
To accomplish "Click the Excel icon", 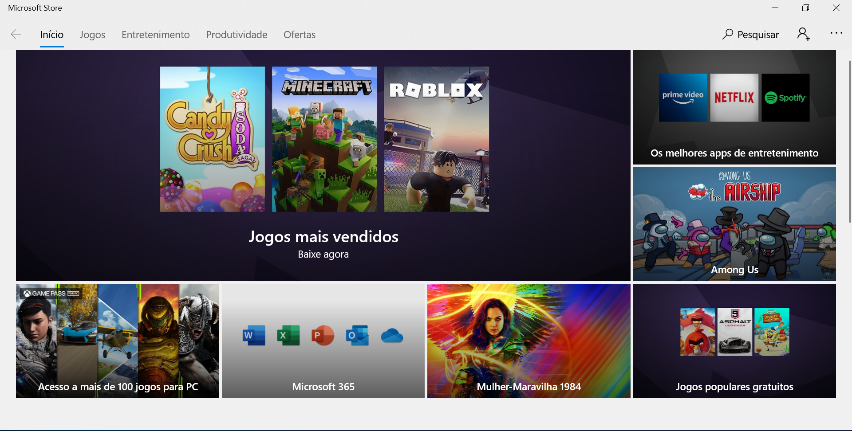I will click(x=288, y=336).
